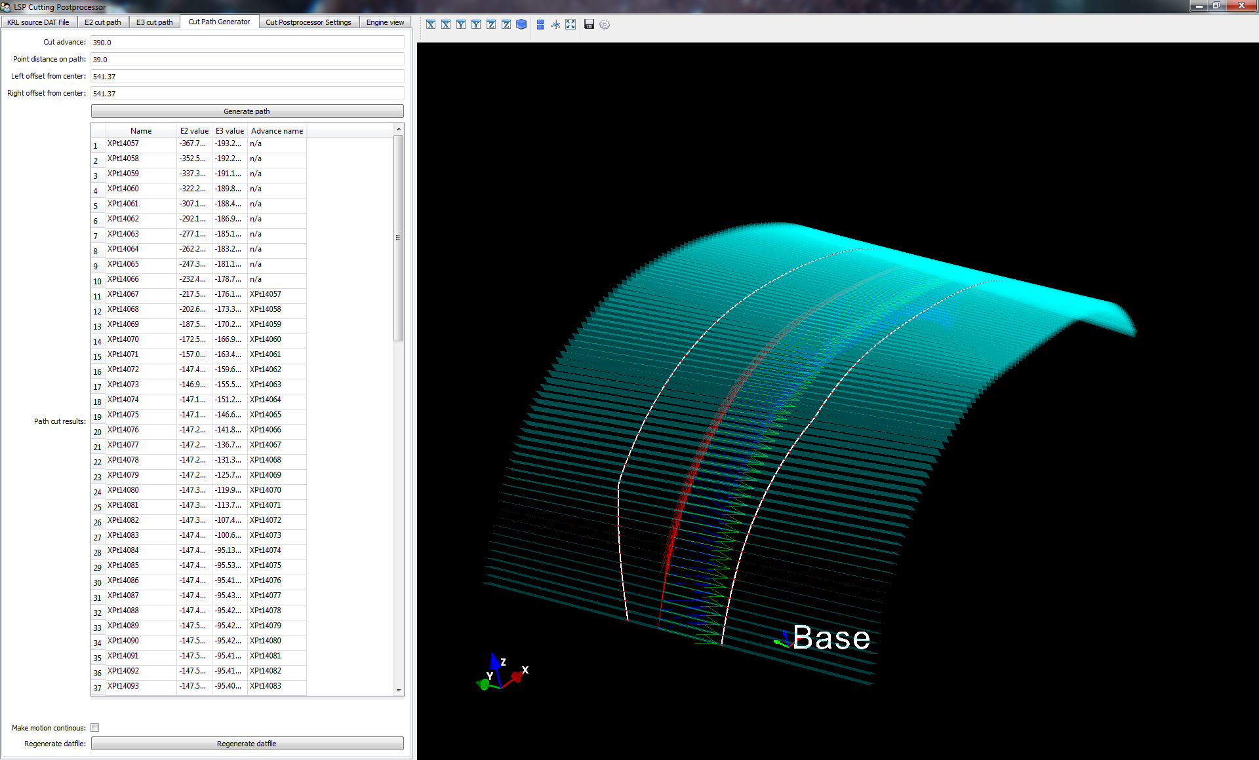The image size is (1259, 760).
Task: Enable the Make motion continuous checkbox
Action: point(95,727)
